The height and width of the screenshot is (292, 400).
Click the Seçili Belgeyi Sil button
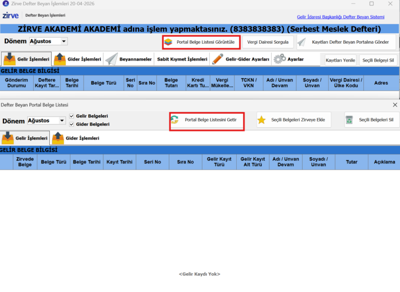coord(378,60)
